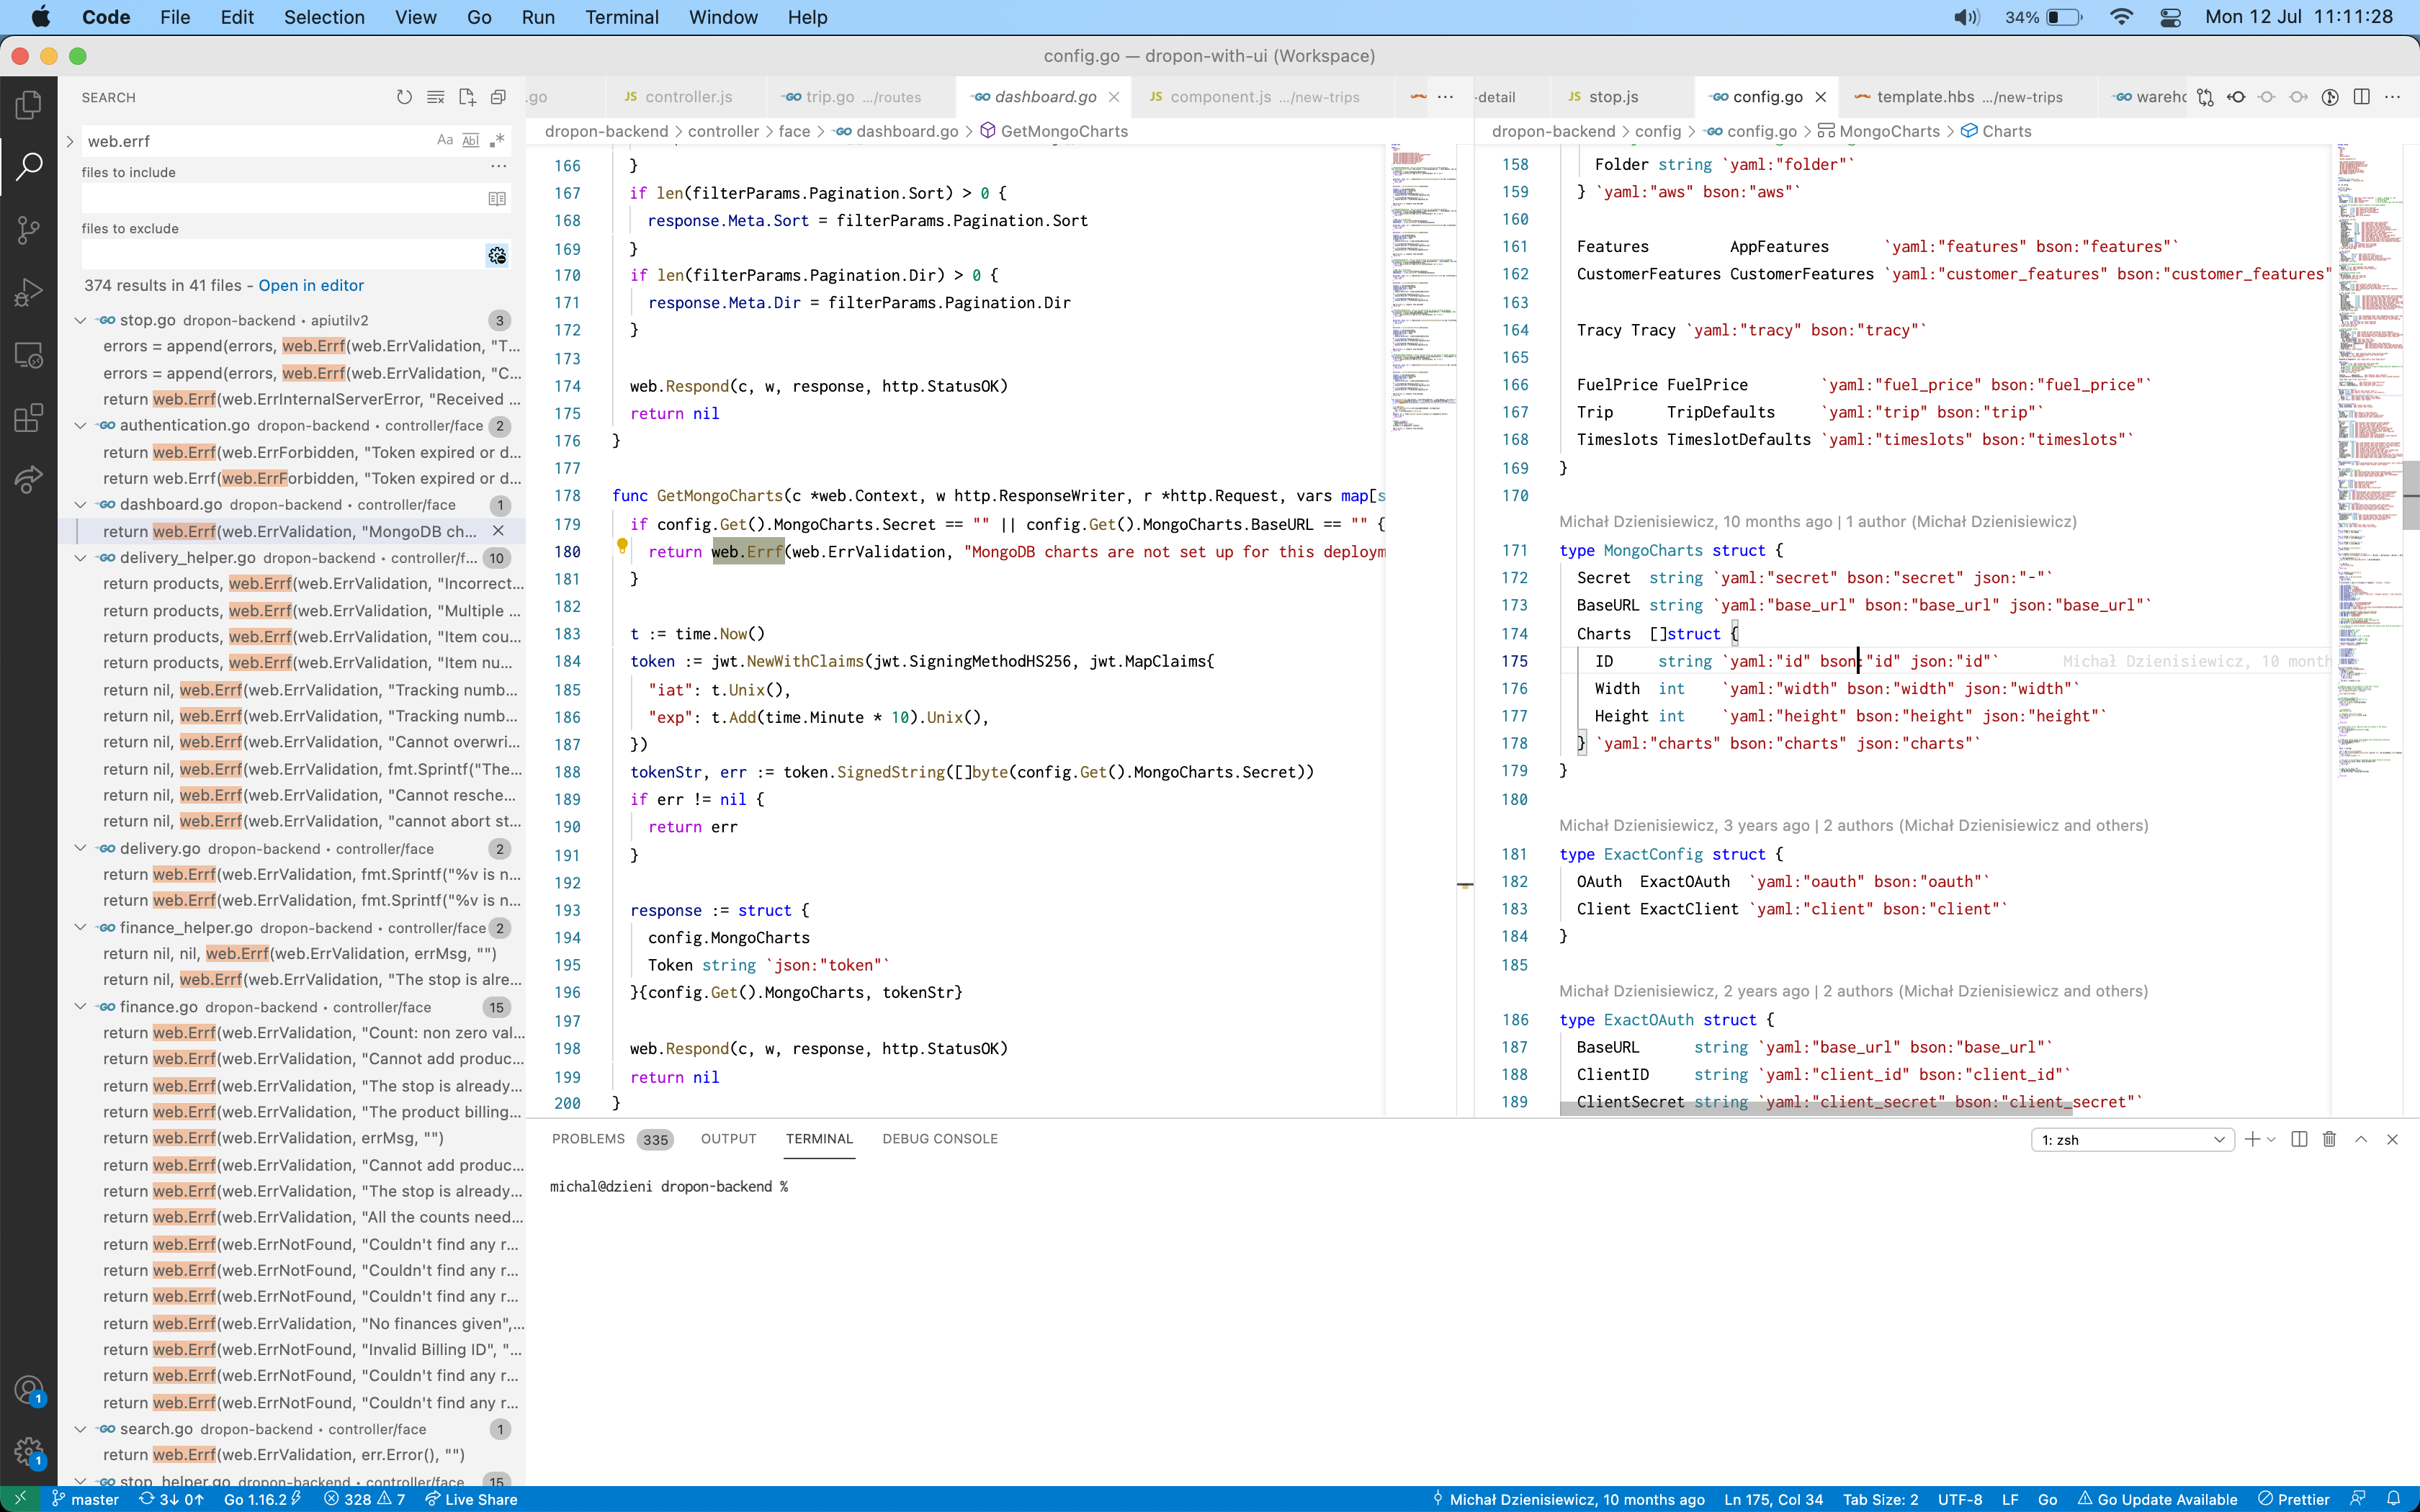Viewport: 2420px width, 1512px height.
Task: Open Run and Debug view
Action: click(29, 292)
